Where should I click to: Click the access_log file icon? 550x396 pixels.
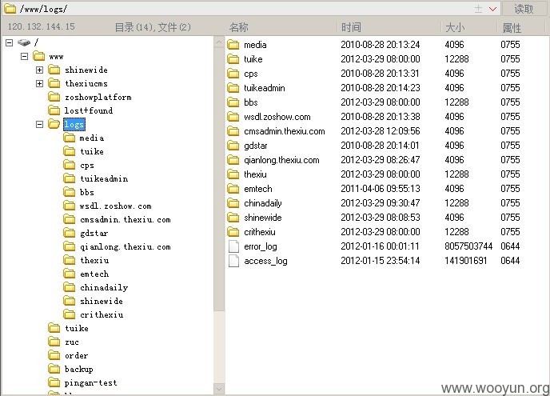click(x=233, y=261)
